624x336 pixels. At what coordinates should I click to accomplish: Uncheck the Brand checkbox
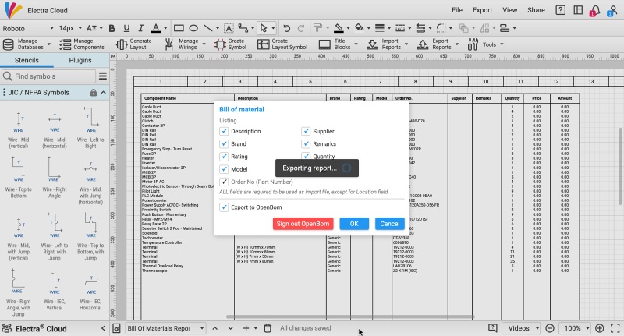[224, 144]
